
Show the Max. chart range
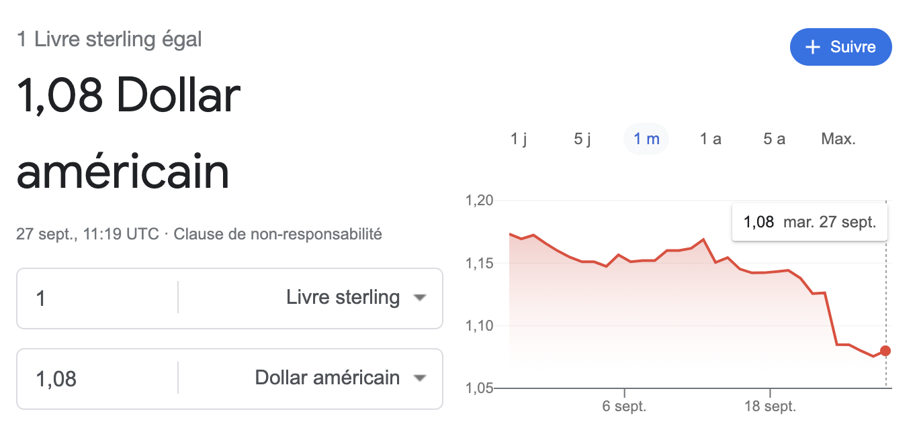tap(838, 139)
